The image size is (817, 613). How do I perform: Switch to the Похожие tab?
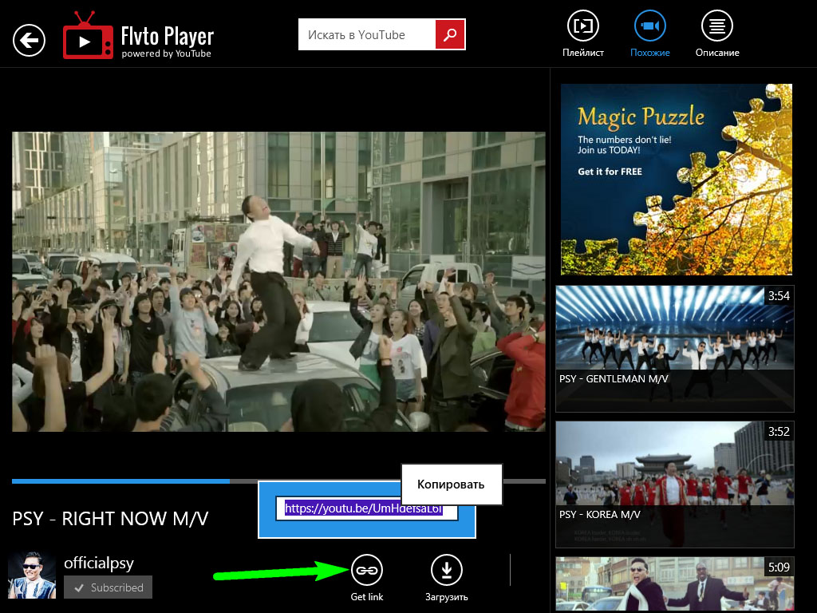[649, 34]
